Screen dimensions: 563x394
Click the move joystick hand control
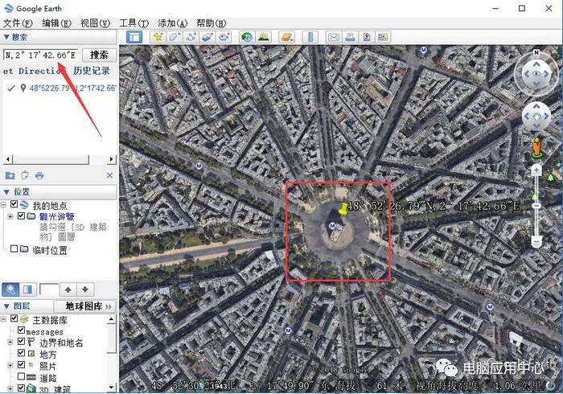click(x=536, y=117)
